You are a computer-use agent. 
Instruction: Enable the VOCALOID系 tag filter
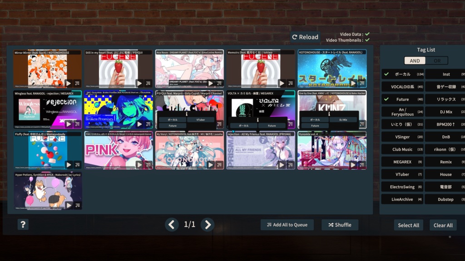click(x=402, y=87)
